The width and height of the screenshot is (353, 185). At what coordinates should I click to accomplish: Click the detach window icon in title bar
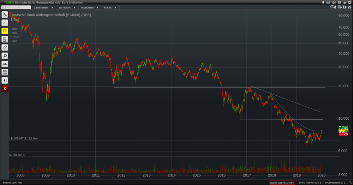(344, 2)
